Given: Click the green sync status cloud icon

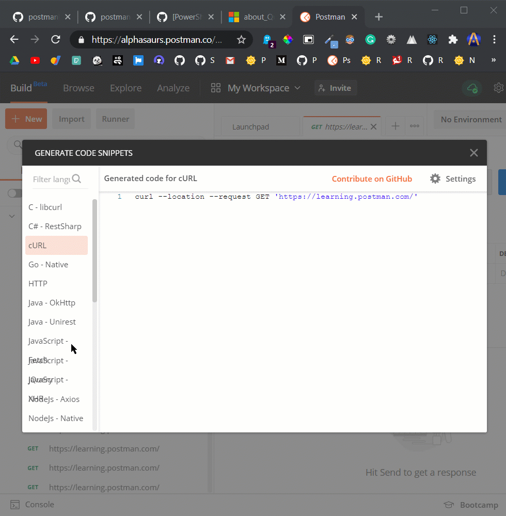Looking at the screenshot, I should (472, 88).
